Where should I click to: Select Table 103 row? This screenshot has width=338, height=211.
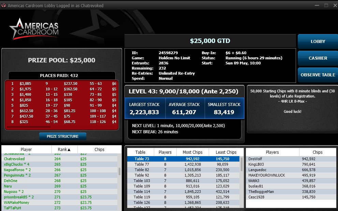click(x=183, y=181)
